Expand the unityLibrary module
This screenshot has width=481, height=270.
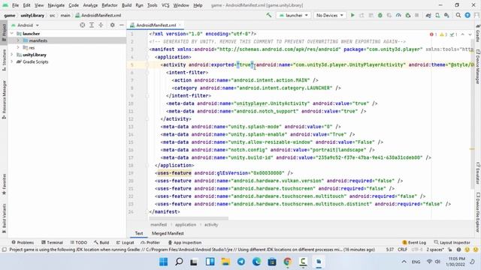click(x=12, y=55)
